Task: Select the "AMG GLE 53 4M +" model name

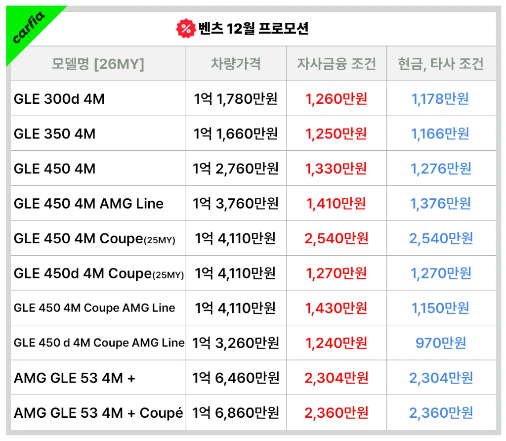Action: [75, 378]
